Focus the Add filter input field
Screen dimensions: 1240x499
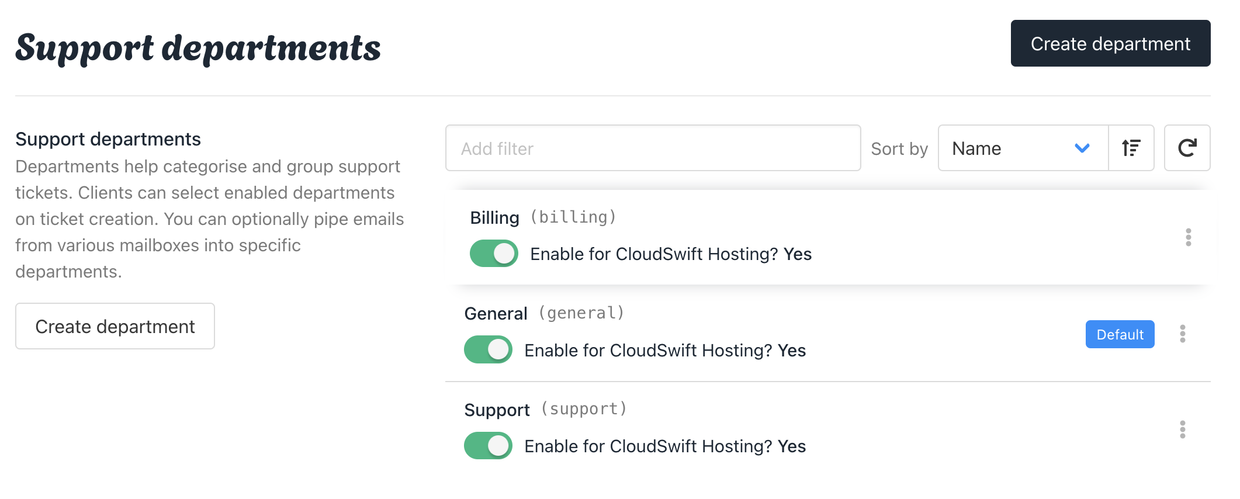(653, 148)
